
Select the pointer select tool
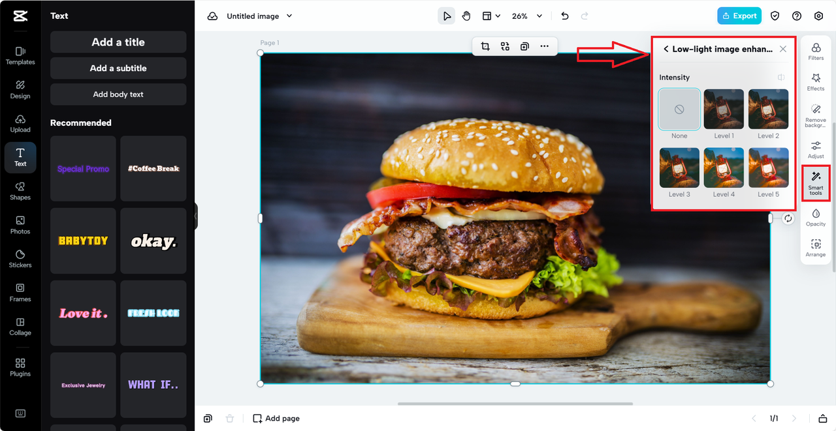click(x=447, y=16)
